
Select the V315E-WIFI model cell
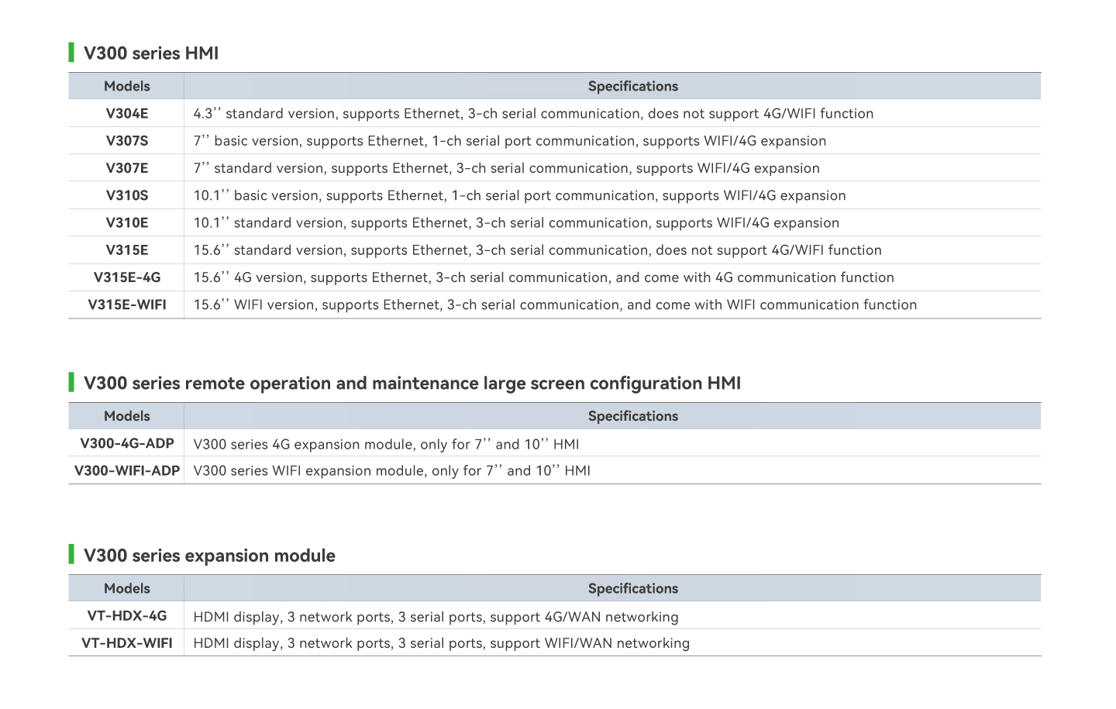click(x=126, y=305)
